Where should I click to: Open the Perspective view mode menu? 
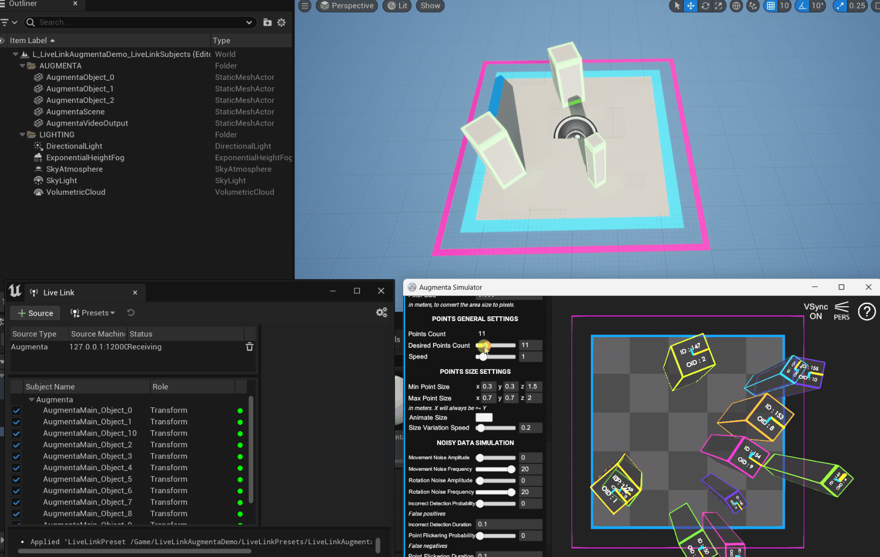(347, 6)
